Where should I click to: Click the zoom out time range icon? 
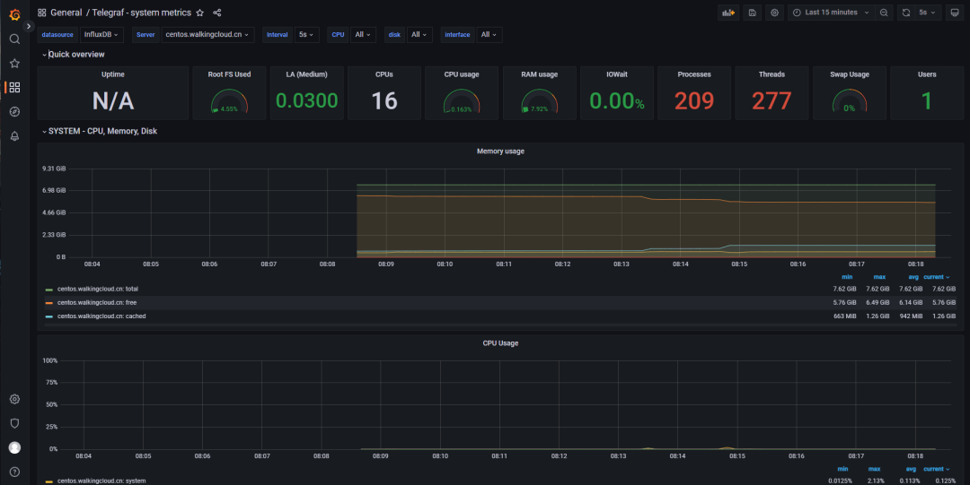coord(884,13)
